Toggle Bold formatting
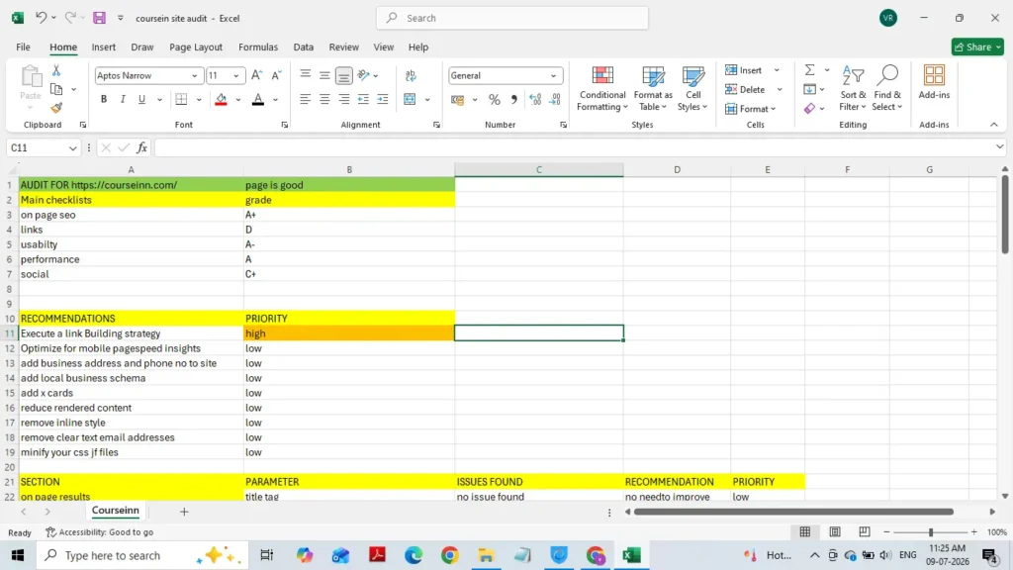The height and width of the screenshot is (570, 1013). 103,100
